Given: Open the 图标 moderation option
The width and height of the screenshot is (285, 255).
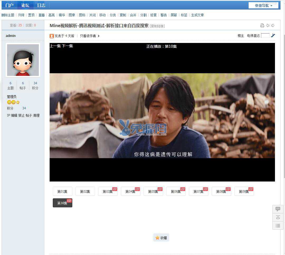Looking at the screenshot, I should (x=82, y=15).
